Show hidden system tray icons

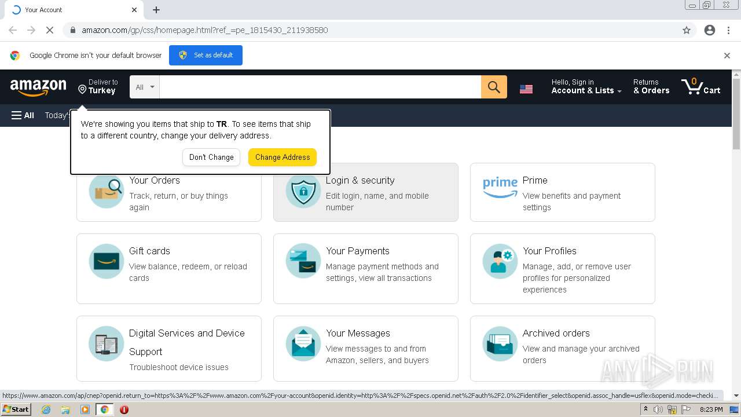645,409
